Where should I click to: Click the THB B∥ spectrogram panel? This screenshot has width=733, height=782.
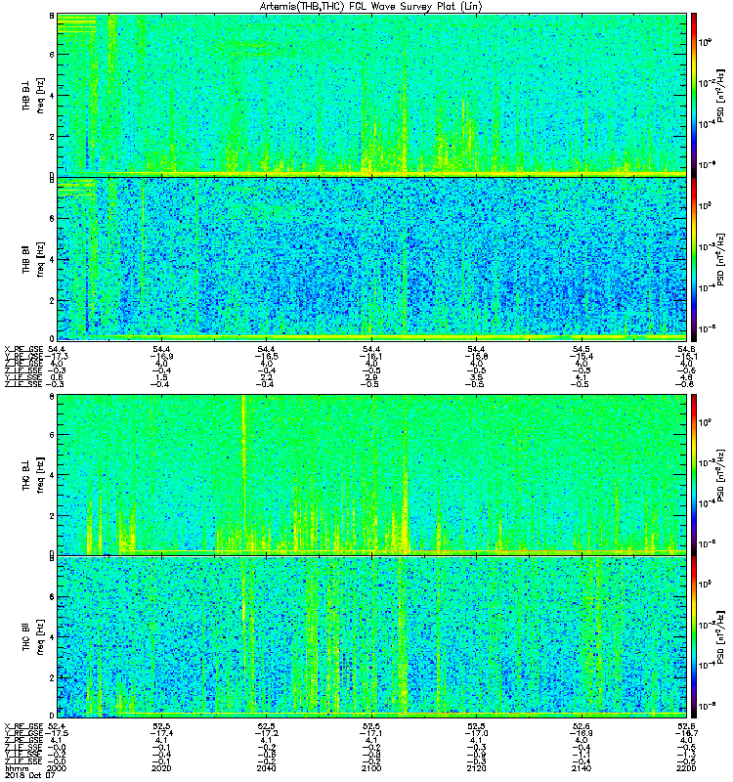coord(372,259)
